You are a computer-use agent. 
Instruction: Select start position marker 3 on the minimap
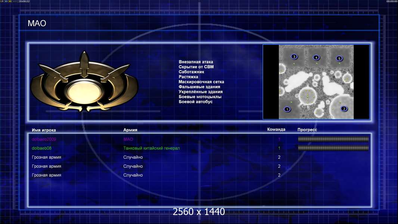[x=294, y=57]
